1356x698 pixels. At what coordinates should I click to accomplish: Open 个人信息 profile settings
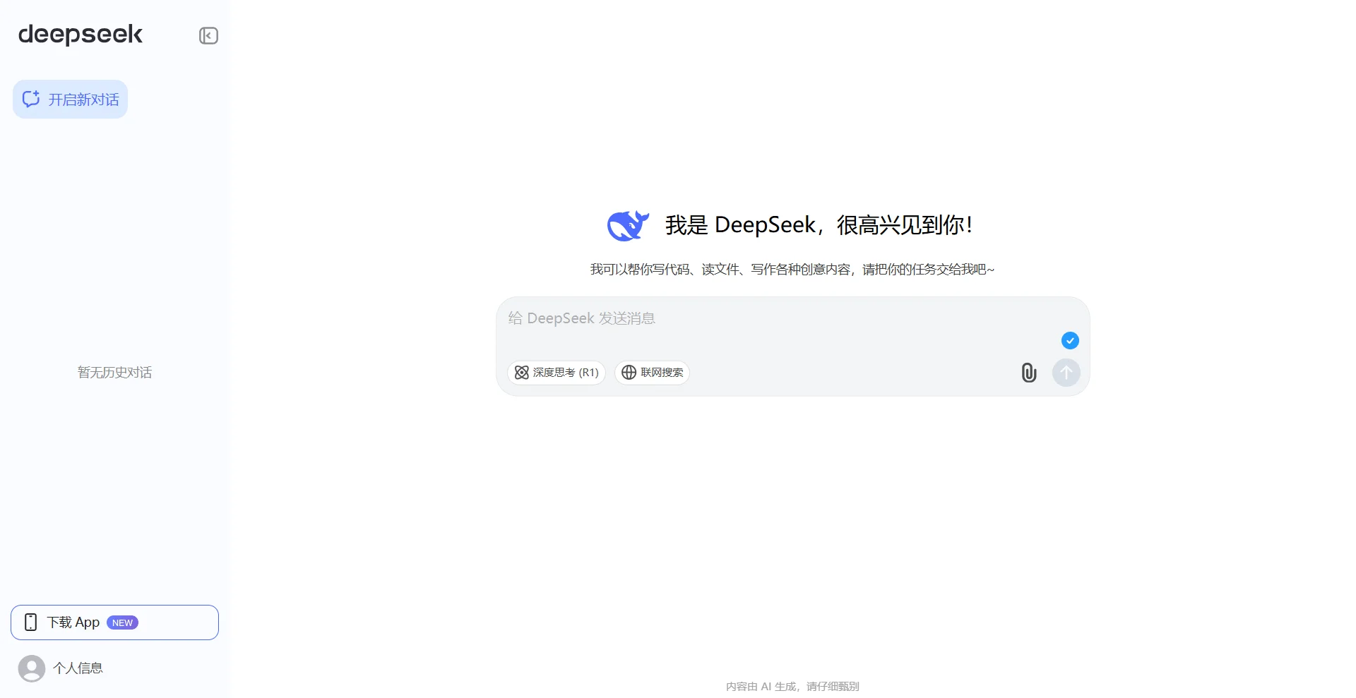(78, 667)
